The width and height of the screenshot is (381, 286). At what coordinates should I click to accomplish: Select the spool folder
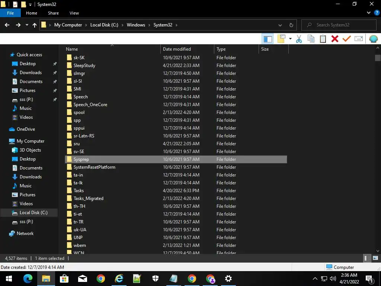(79, 112)
